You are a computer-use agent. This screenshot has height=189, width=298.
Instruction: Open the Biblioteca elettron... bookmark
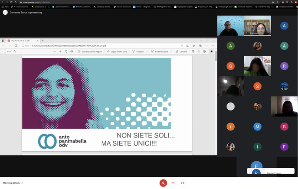click(x=82, y=7)
